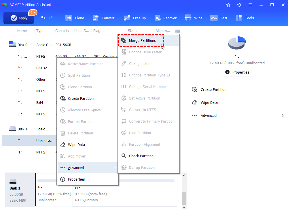Open the Test toolbar menu
The height and width of the screenshot is (210, 288).
pyautogui.click(x=219, y=18)
